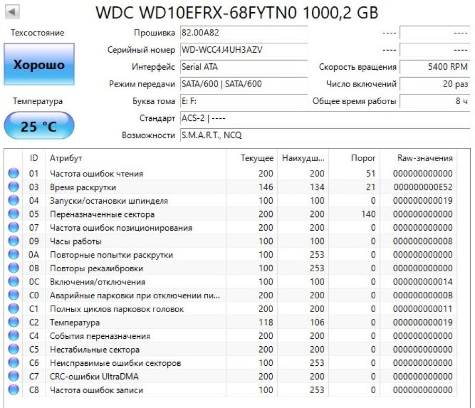
Task: Select Частота ошибок записи attribute text
Action: [x=97, y=390]
